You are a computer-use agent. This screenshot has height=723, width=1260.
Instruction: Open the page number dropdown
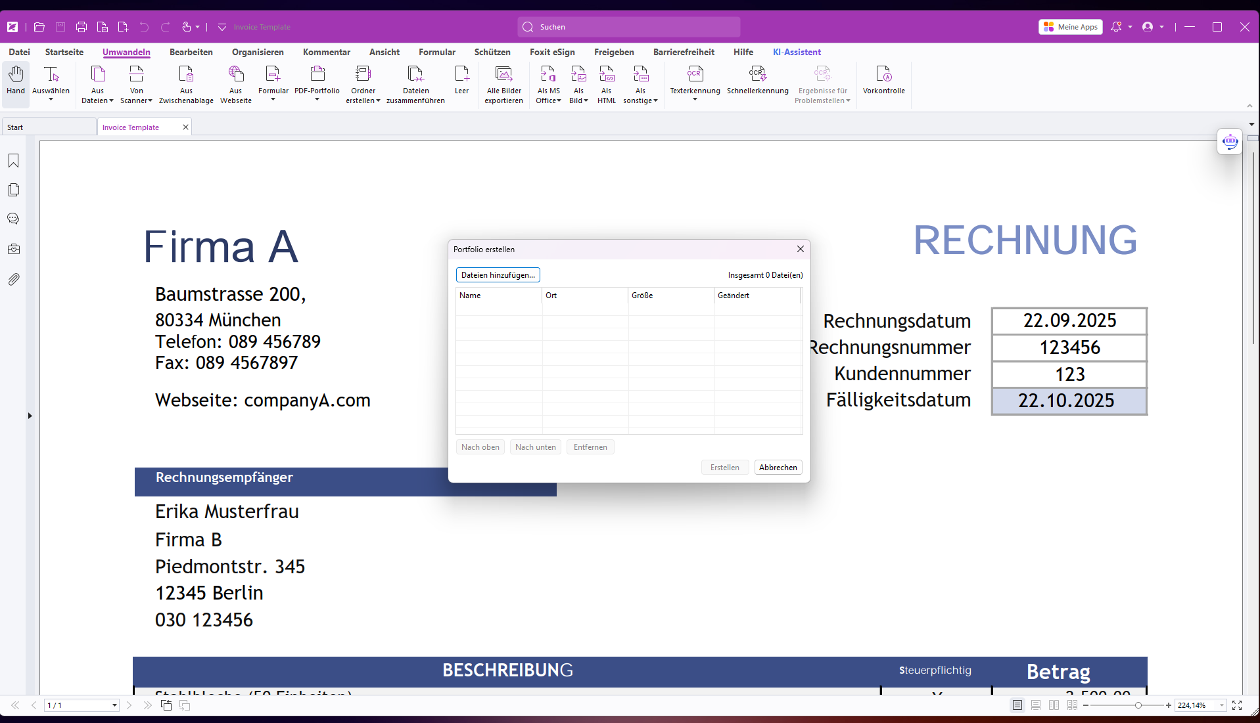click(114, 705)
